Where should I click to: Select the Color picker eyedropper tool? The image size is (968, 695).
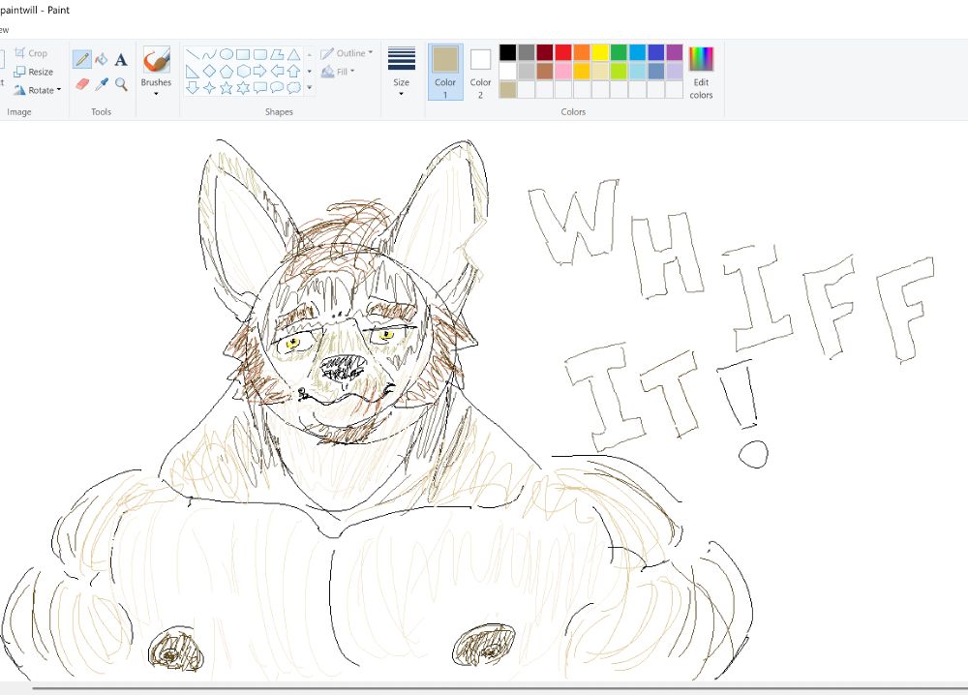click(x=102, y=84)
